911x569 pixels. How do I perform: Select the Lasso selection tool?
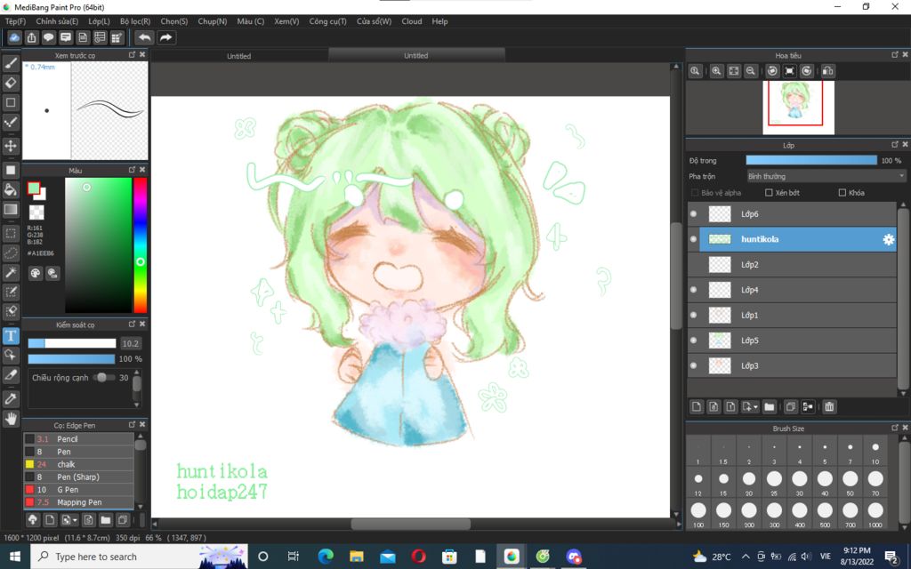pos(11,253)
